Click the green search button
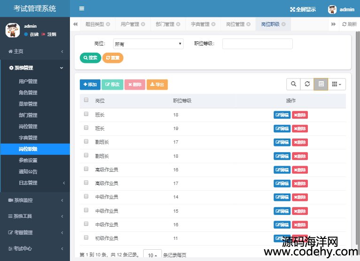The image size is (360, 261). pos(91,58)
